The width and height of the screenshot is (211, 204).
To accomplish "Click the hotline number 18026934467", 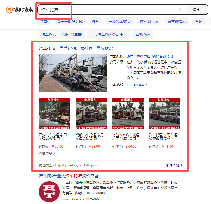I will (x=137, y=85).
